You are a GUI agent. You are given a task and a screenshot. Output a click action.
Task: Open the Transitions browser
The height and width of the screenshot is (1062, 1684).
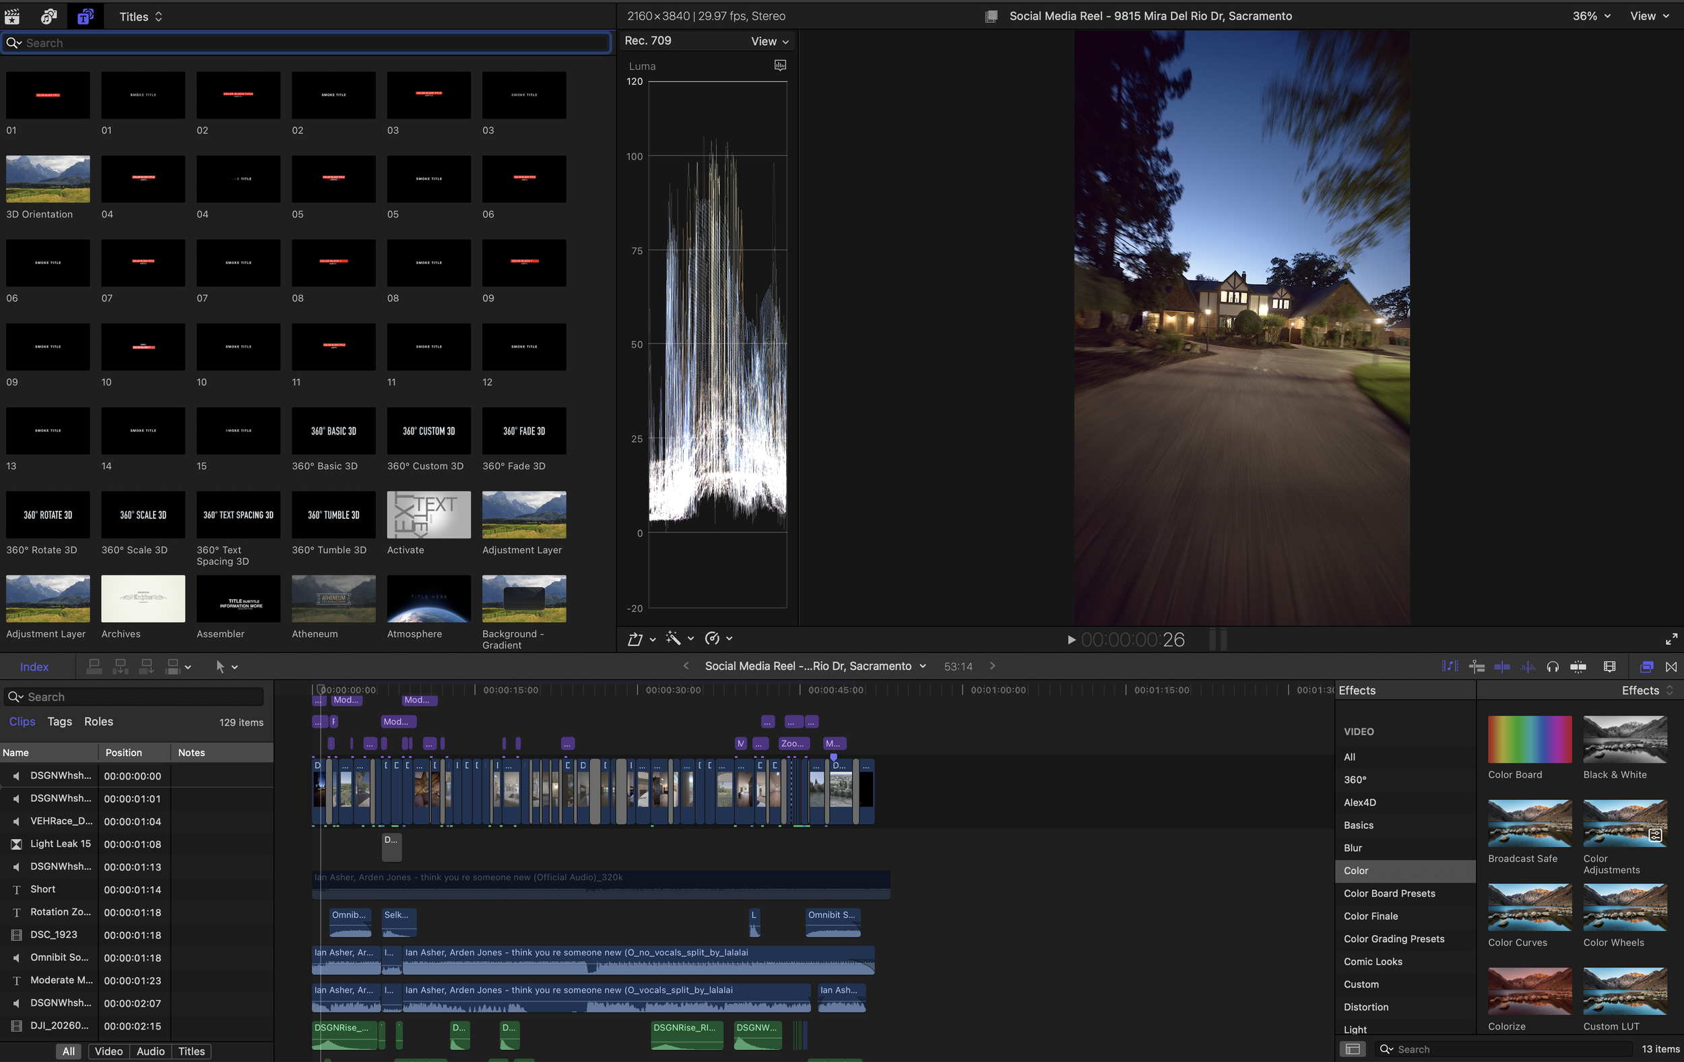coord(1671,666)
